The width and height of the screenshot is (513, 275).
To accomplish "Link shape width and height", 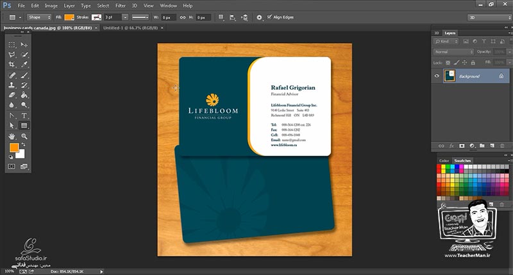I will [x=183, y=17].
